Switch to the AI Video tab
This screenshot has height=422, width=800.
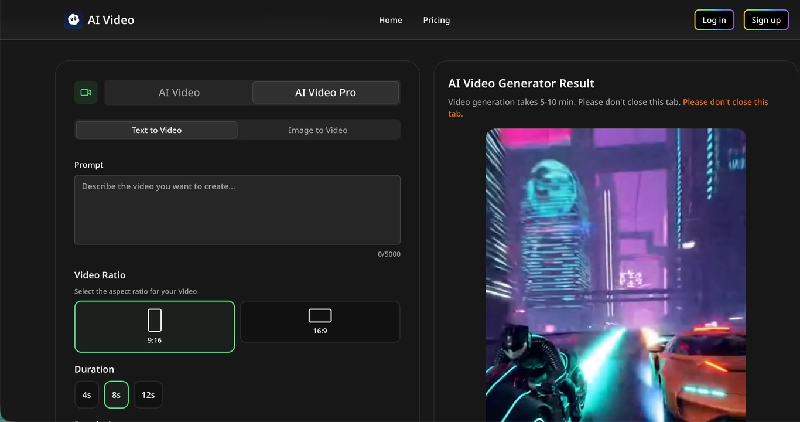[179, 93]
